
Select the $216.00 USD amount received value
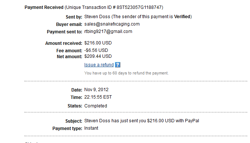(98, 43)
